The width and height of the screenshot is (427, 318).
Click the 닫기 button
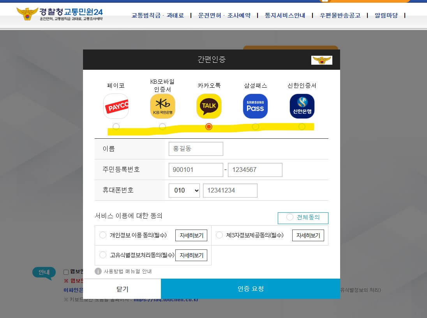pos(122,289)
